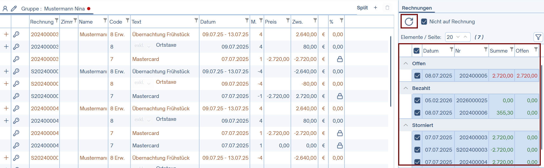Click the pencil edit icon beside Gruppe

[x=14, y=9]
